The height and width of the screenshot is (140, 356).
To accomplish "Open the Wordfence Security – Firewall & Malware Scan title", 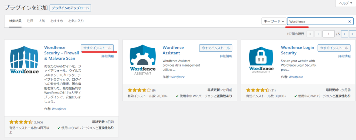I will tap(61, 53).
